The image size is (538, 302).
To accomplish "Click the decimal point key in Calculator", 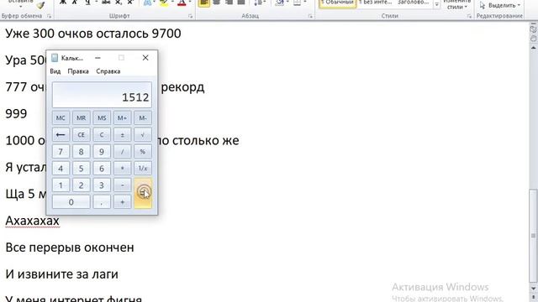I will [102, 202].
